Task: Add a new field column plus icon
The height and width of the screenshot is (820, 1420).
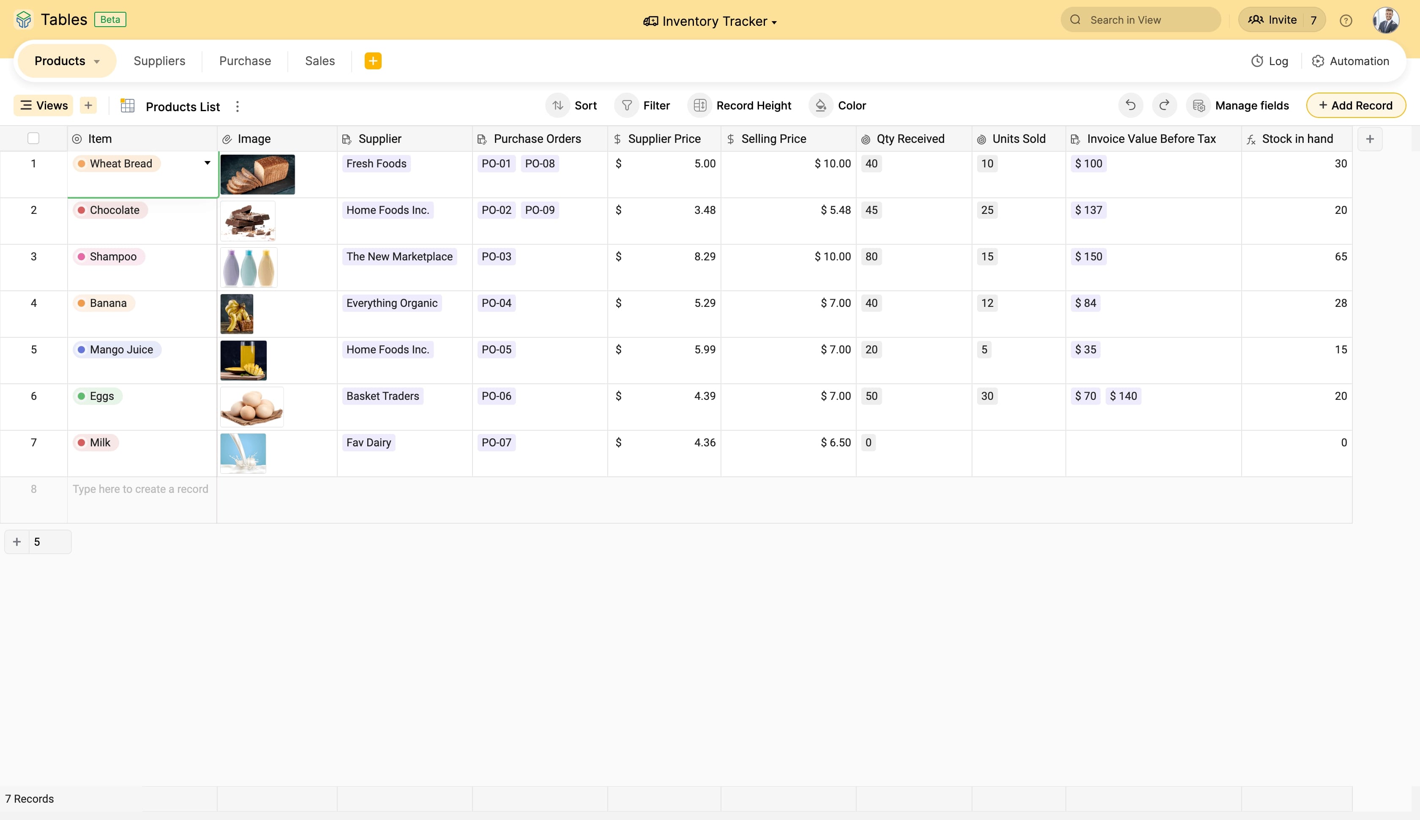Action: tap(1370, 139)
